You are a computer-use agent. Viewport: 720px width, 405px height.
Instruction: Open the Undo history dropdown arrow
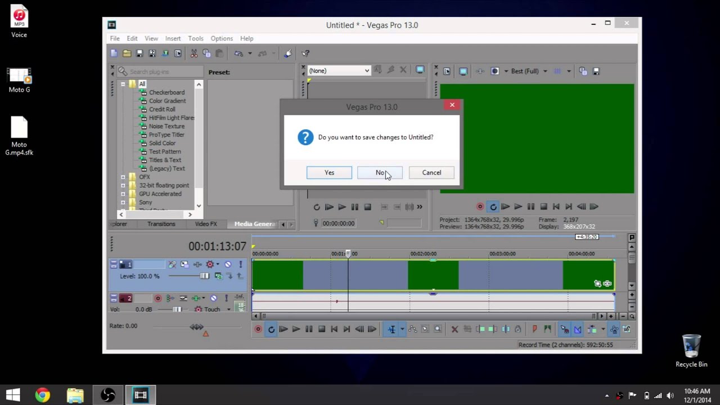pos(250,53)
